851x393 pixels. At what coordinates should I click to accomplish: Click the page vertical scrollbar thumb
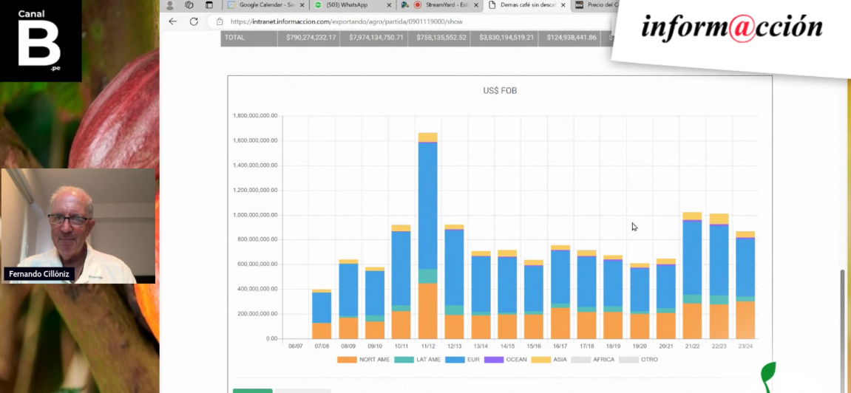[844, 331]
